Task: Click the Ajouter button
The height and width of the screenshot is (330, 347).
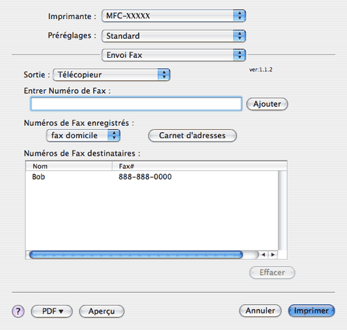Action: (267, 104)
